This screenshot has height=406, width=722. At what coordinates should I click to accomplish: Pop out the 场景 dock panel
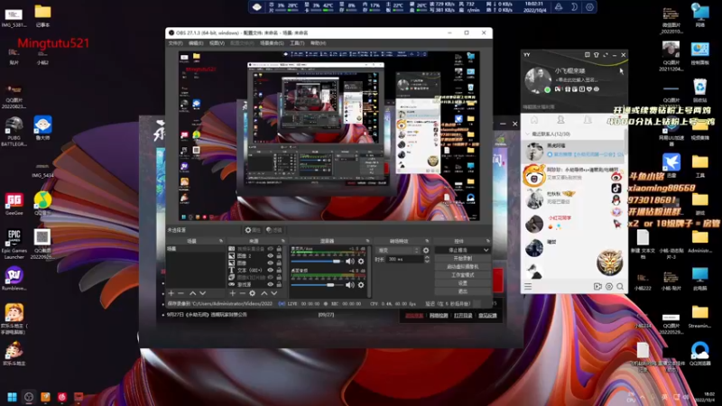click(221, 241)
